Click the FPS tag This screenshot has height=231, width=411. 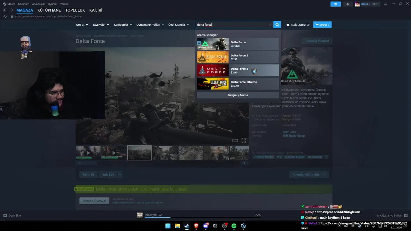pyautogui.click(x=279, y=157)
